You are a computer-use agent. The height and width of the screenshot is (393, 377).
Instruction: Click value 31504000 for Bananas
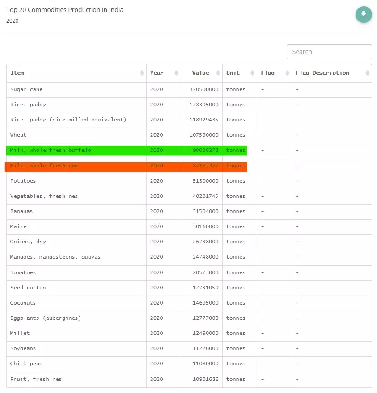(206, 211)
